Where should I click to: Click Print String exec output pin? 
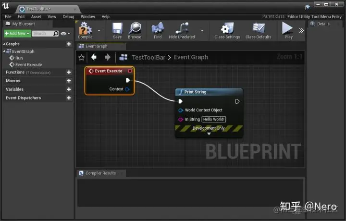(237, 101)
